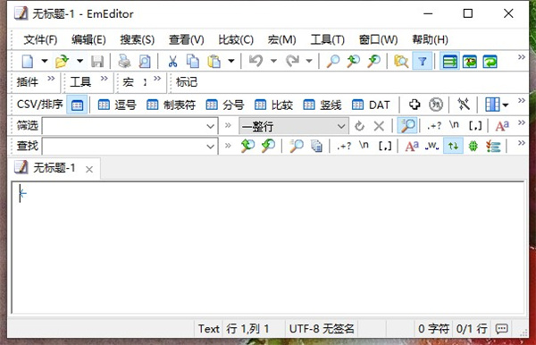Click the Paste clipboard icon

[x=214, y=62]
